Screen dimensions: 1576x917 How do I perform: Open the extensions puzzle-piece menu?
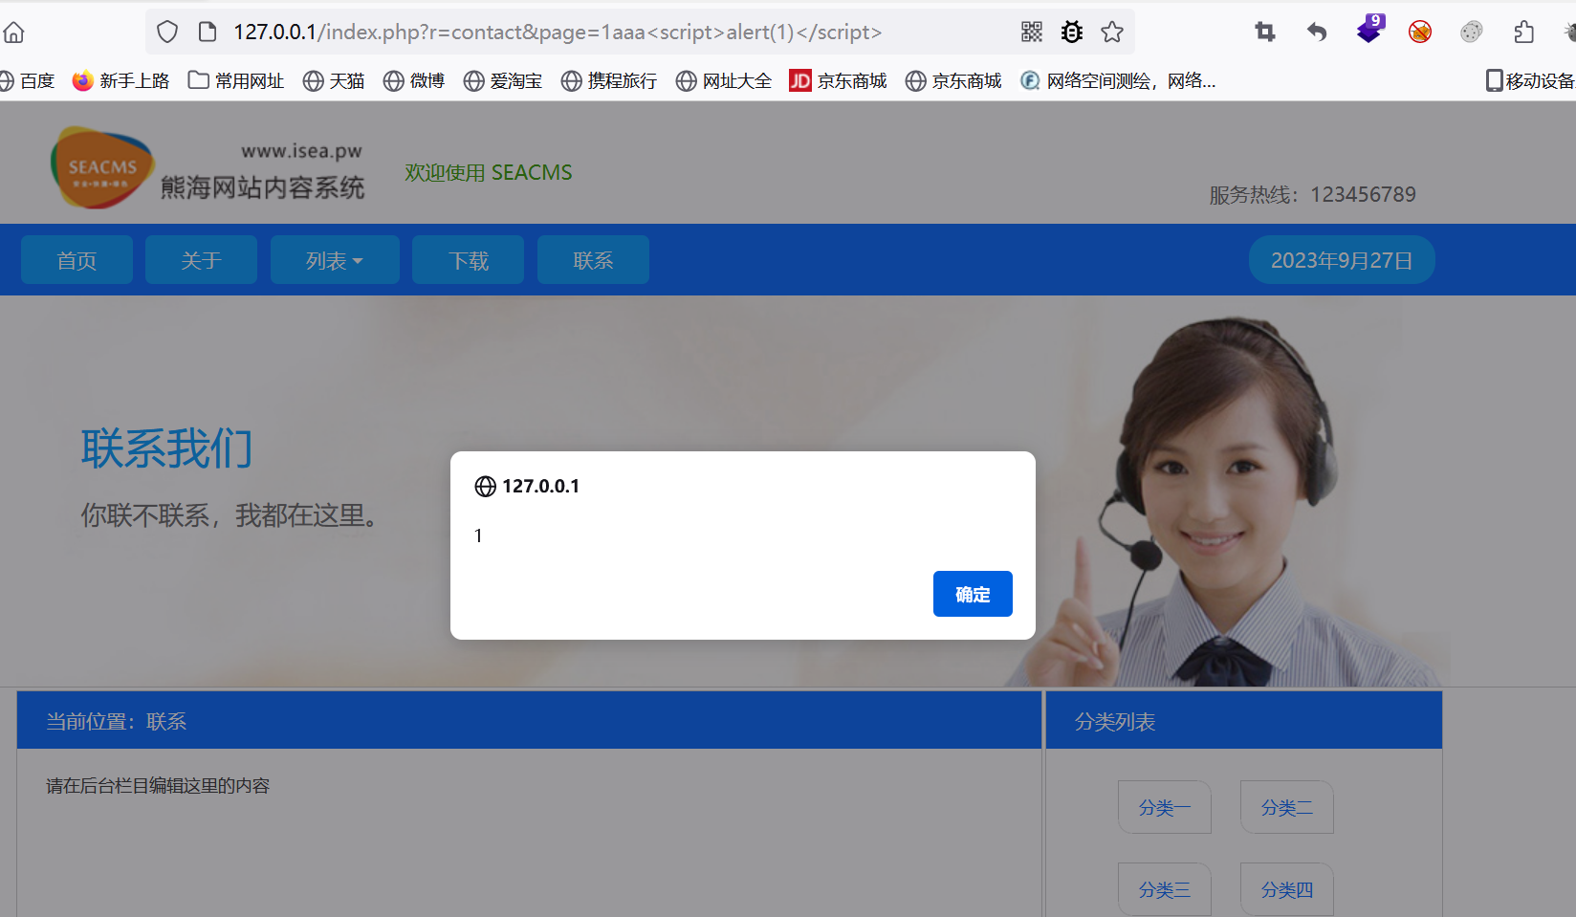click(1523, 32)
